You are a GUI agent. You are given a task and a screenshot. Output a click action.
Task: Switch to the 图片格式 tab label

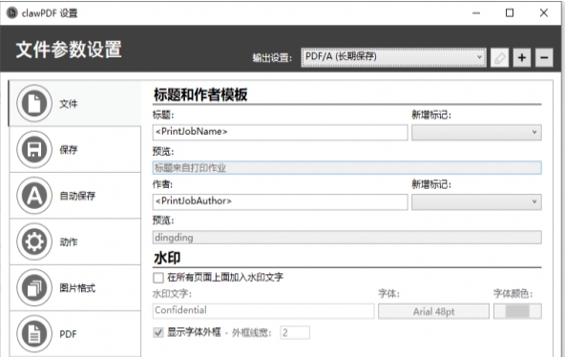(77, 288)
